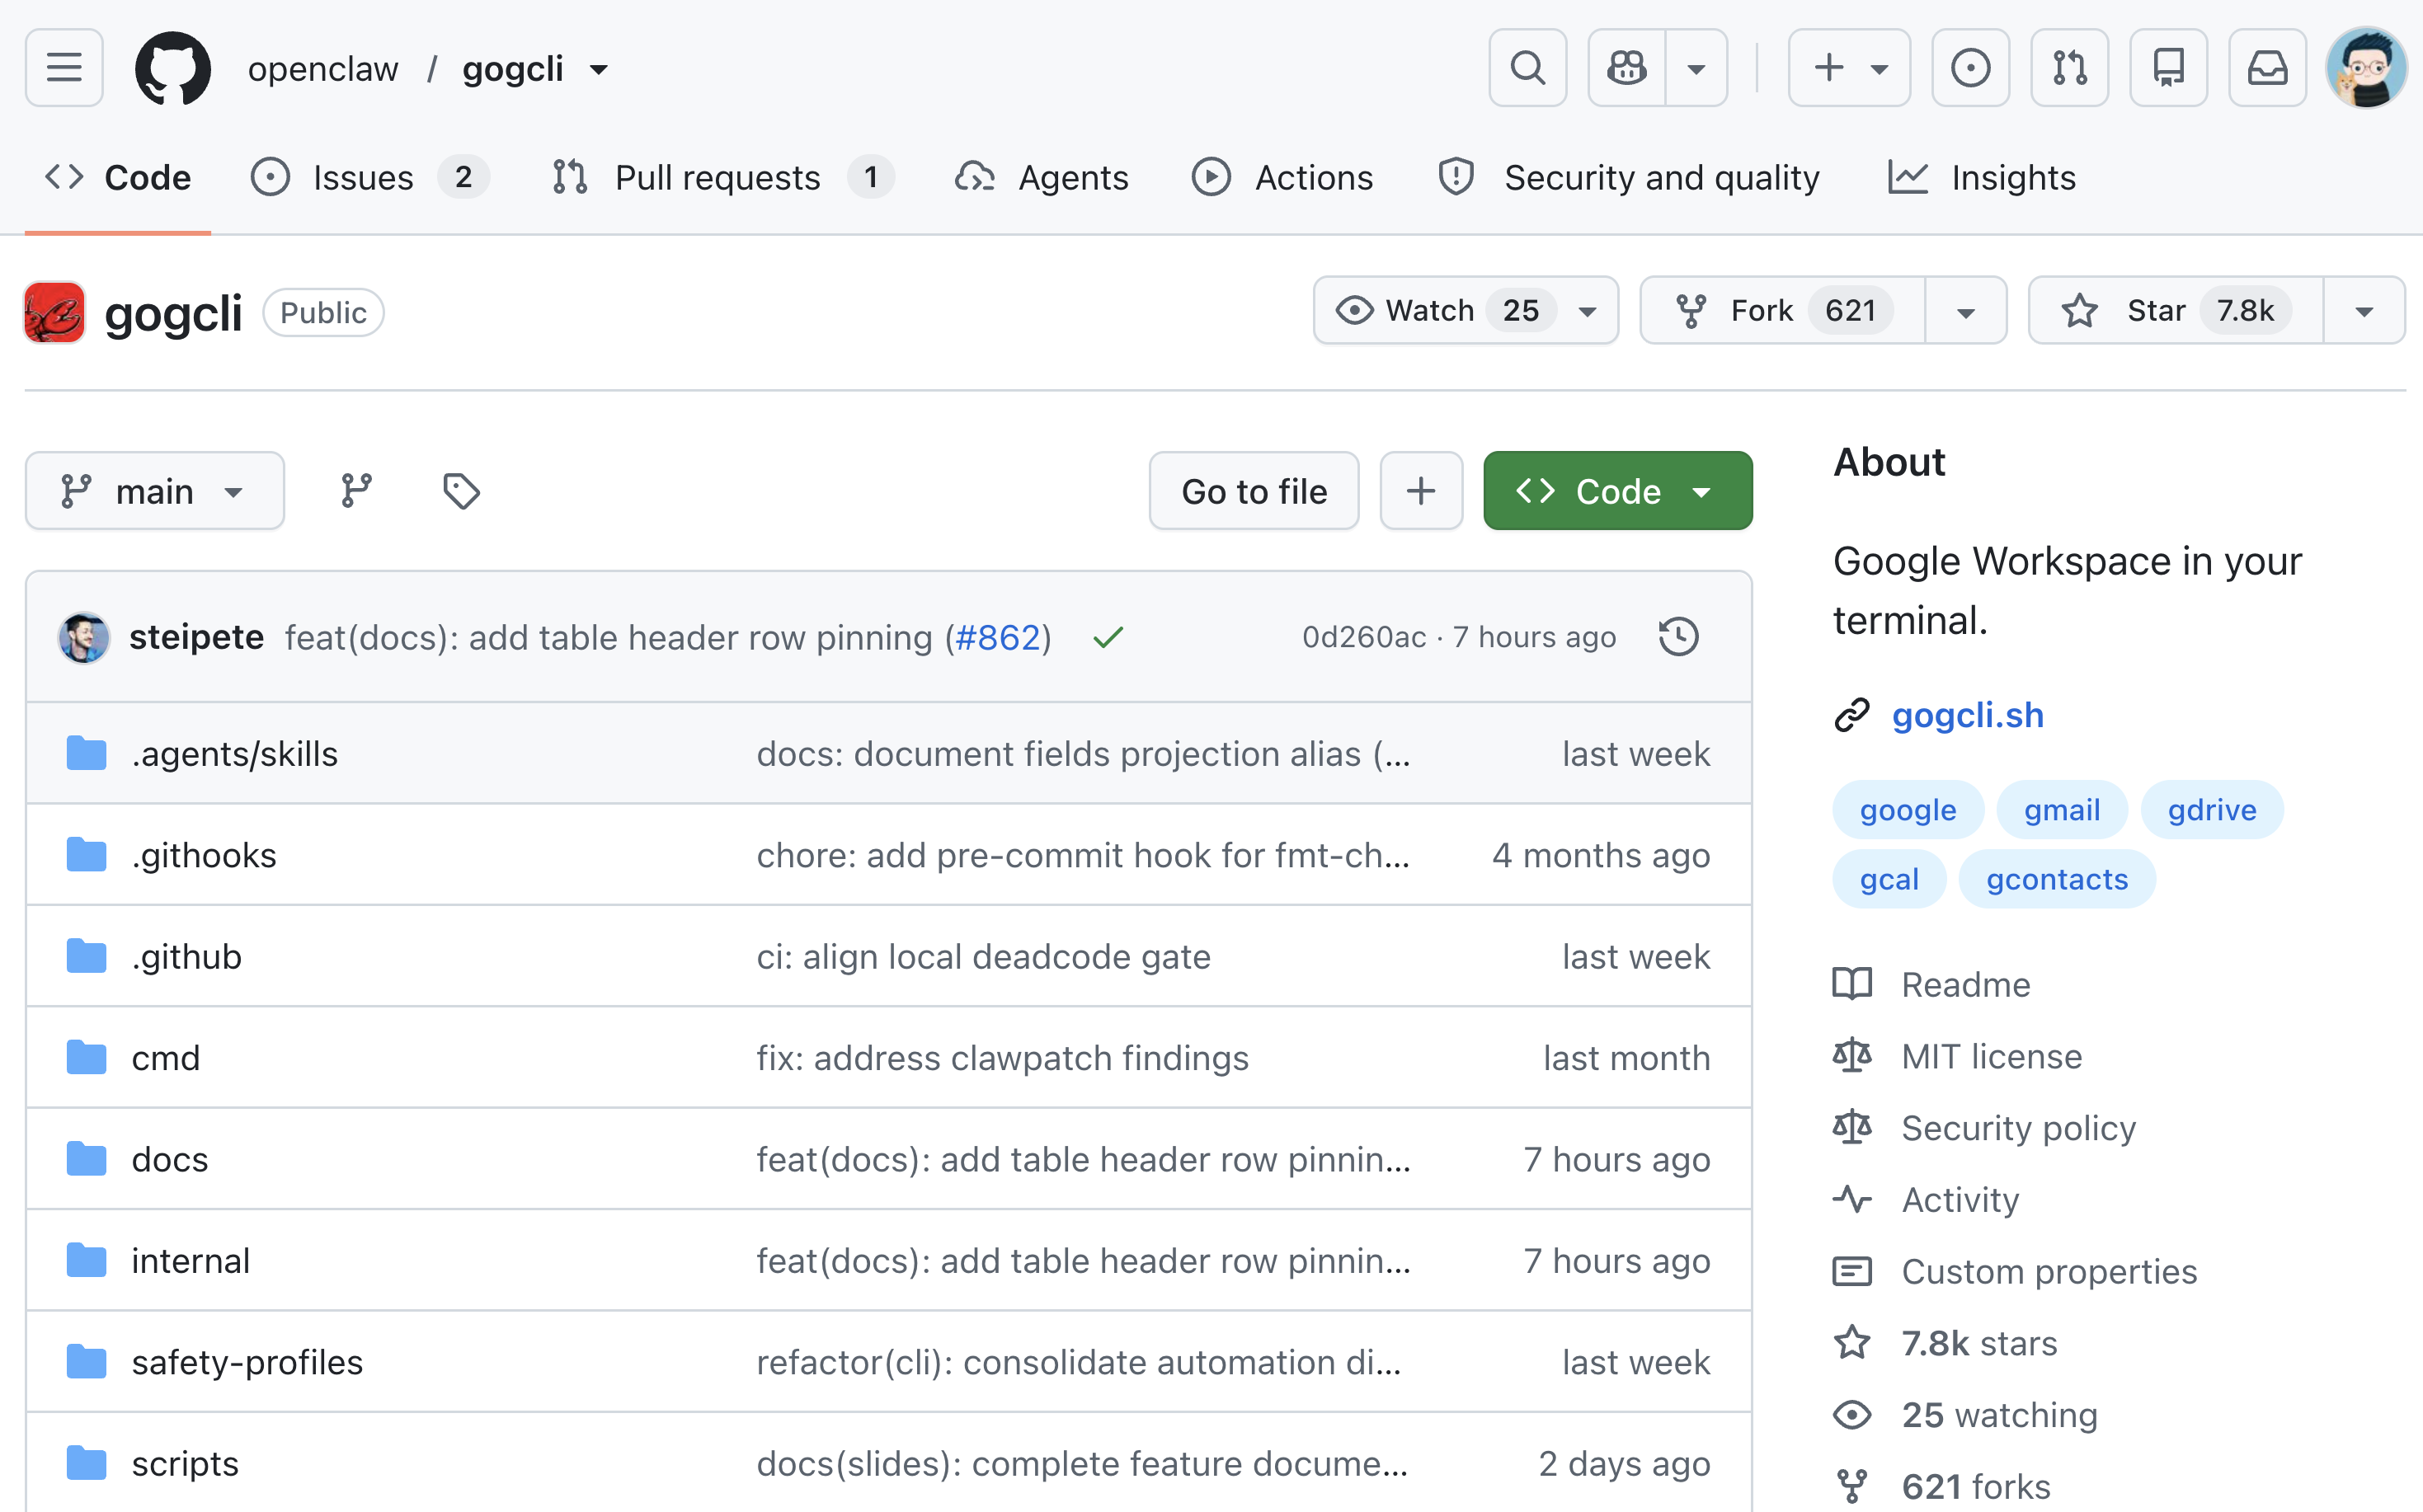2423x1512 pixels.
Task: Open the Security and quality tab
Action: [1629, 178]
